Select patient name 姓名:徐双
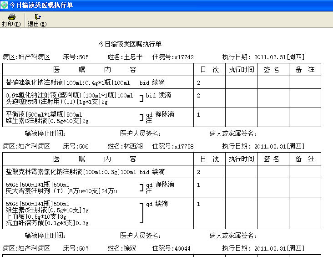The width and height of the screenshot is (333, 257). point(121,248)
